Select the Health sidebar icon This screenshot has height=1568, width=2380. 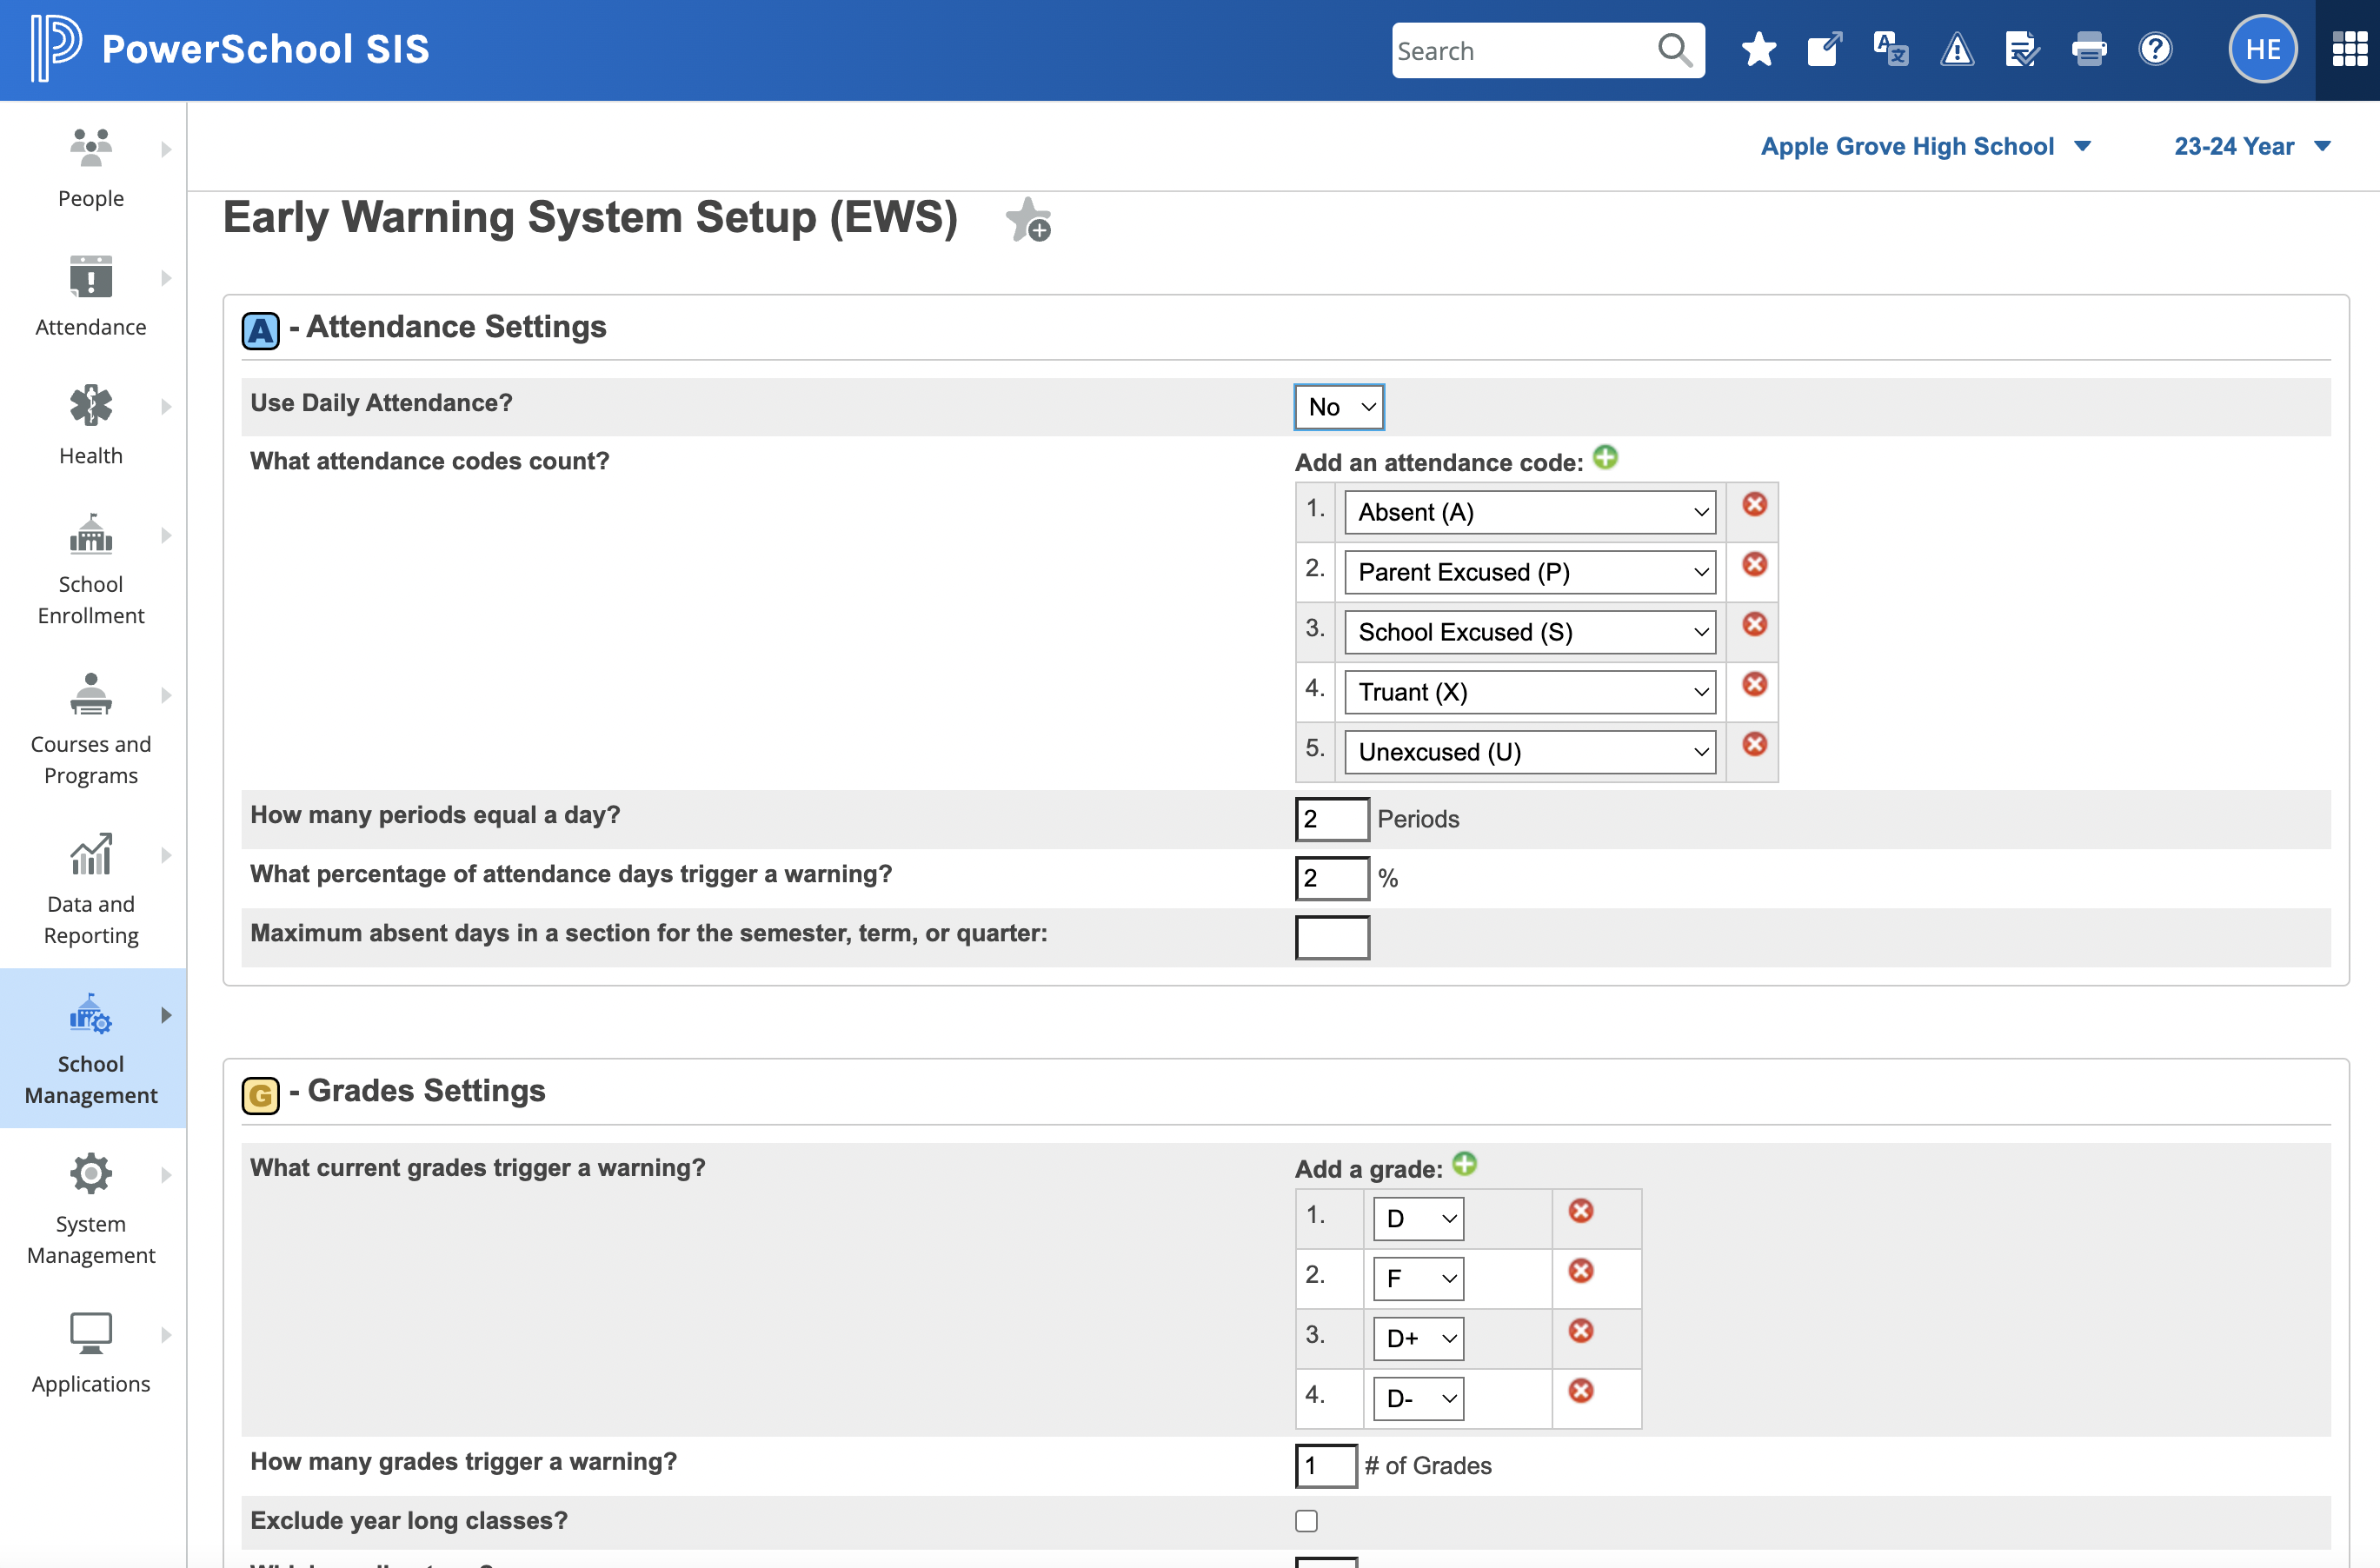(90, 425)
